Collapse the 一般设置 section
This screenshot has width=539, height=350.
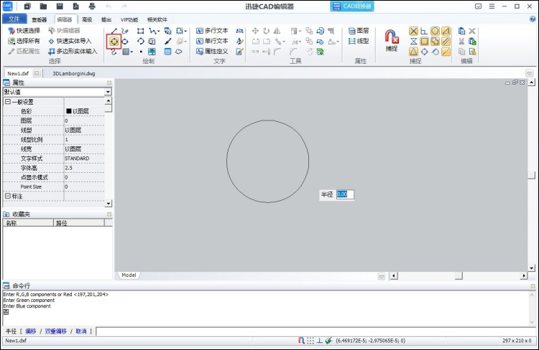coord(8,102)
